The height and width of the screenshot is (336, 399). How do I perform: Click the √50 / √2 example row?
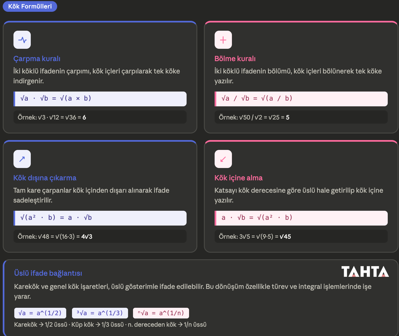301,117
